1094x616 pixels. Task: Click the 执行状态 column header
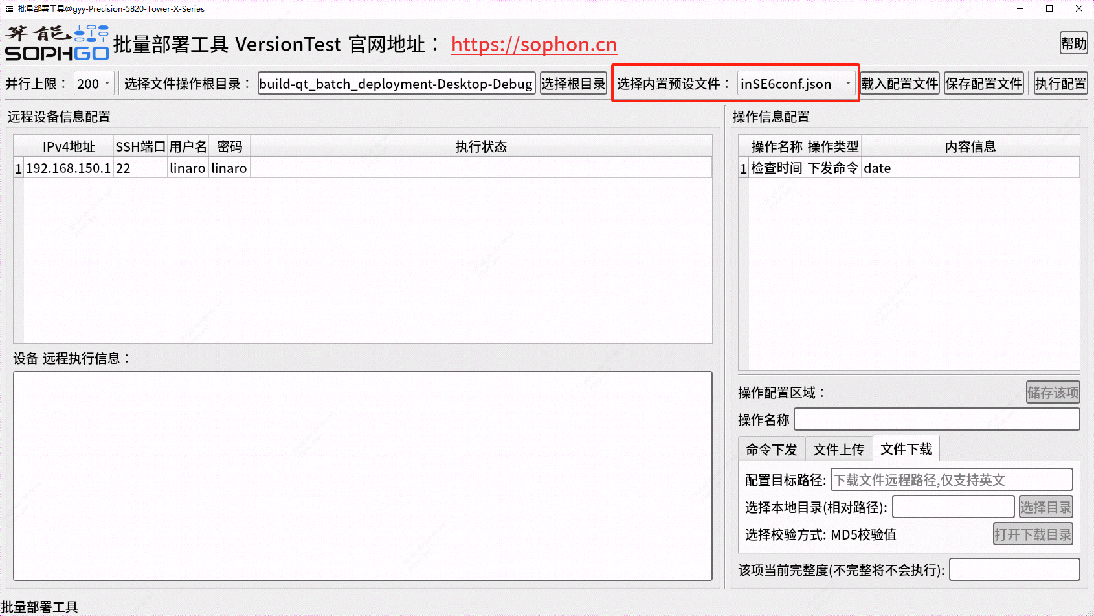point(480,146)
